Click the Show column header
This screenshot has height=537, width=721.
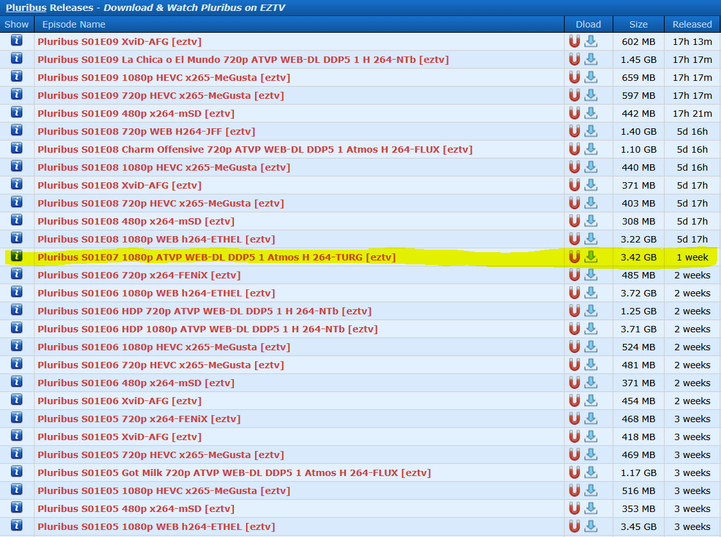[17, 24]
